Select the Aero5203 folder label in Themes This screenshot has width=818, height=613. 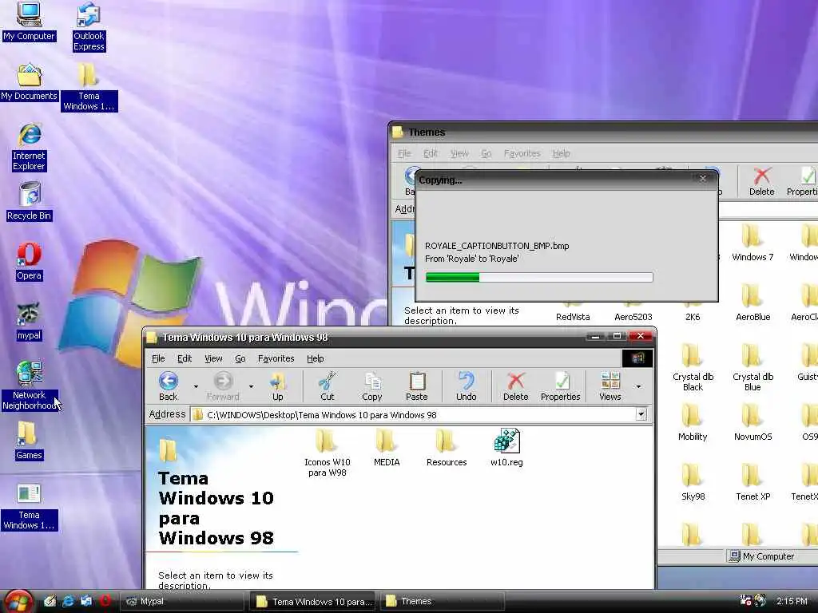point(633,317)
